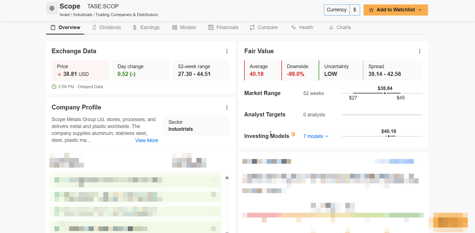
Task: Open the Health tab
Action: pyautogui.click(x=302, y=27)
